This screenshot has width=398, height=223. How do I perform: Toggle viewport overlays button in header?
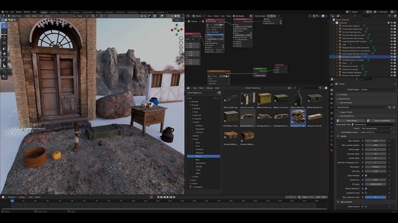click(154, 16)
